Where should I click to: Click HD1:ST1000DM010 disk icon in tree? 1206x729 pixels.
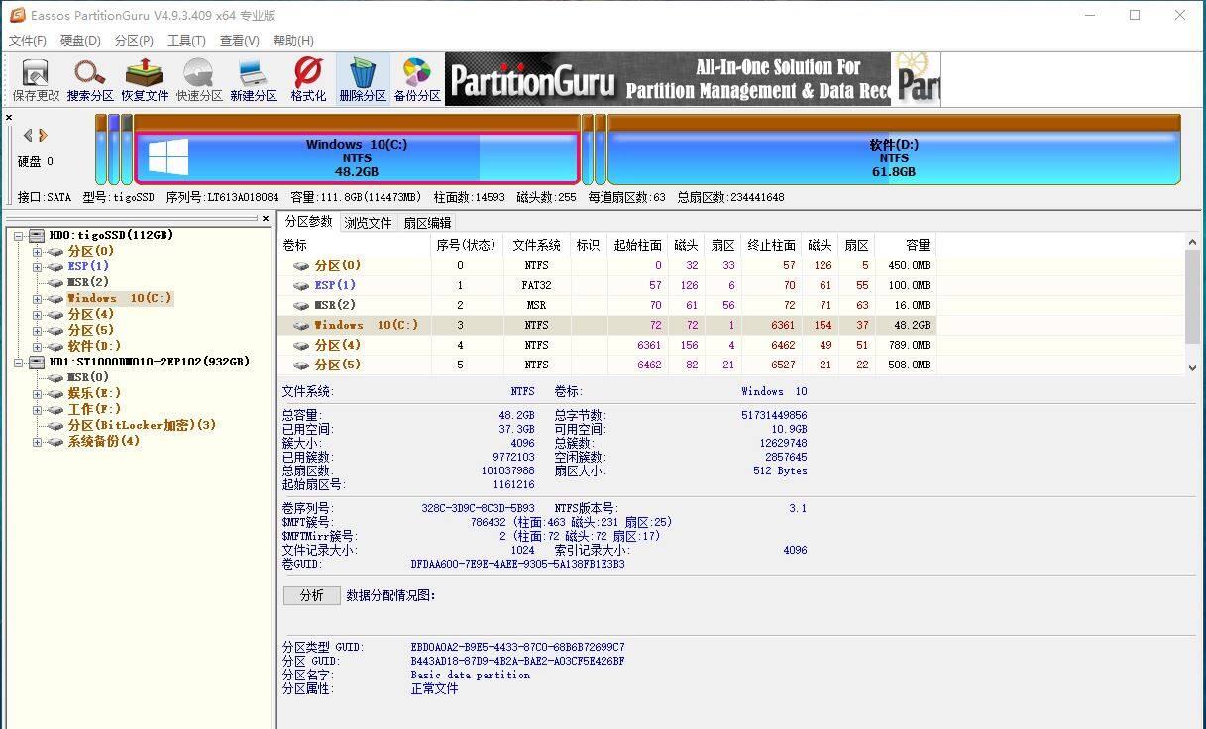37,362
